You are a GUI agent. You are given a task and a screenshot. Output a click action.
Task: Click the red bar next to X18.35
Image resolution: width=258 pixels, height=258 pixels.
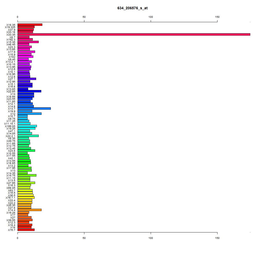click(30, 25)
